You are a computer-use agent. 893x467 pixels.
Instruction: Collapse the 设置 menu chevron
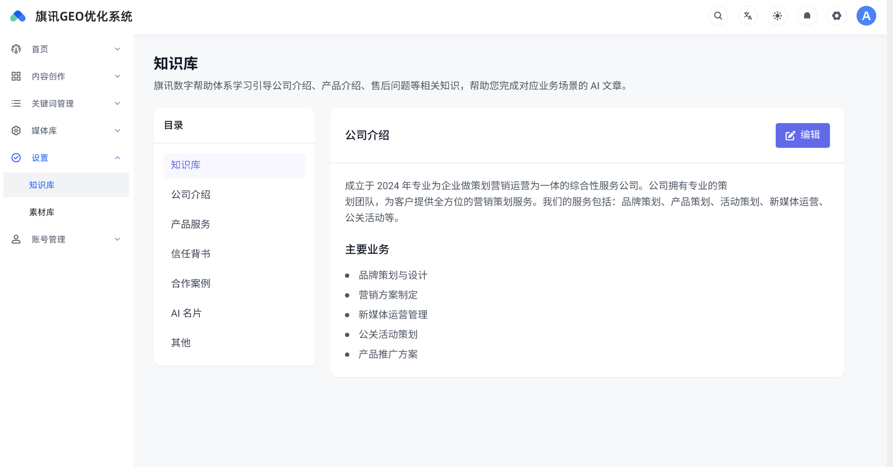[117, 158]
